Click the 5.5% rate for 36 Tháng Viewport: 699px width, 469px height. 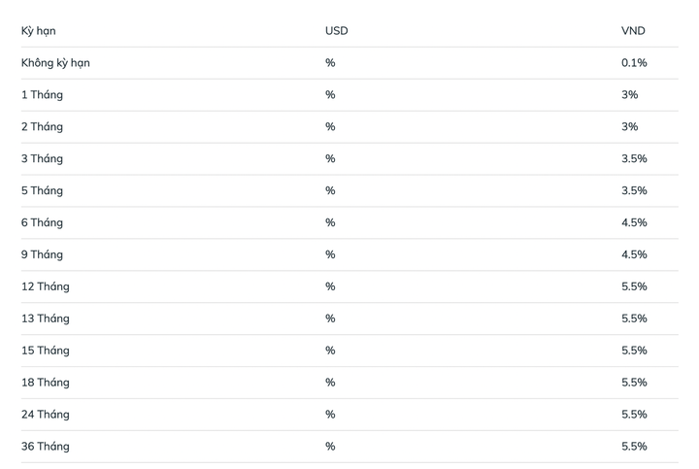634,447
